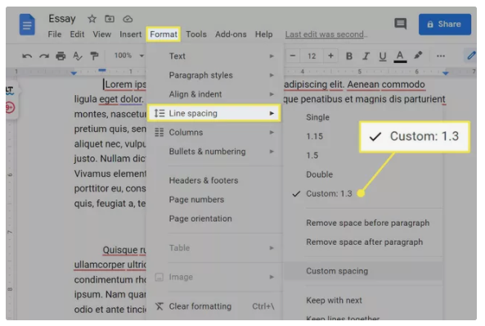The image size is (485, 326).
Task: Open the 100% zoom dropdown
Action: click(128, 56)
